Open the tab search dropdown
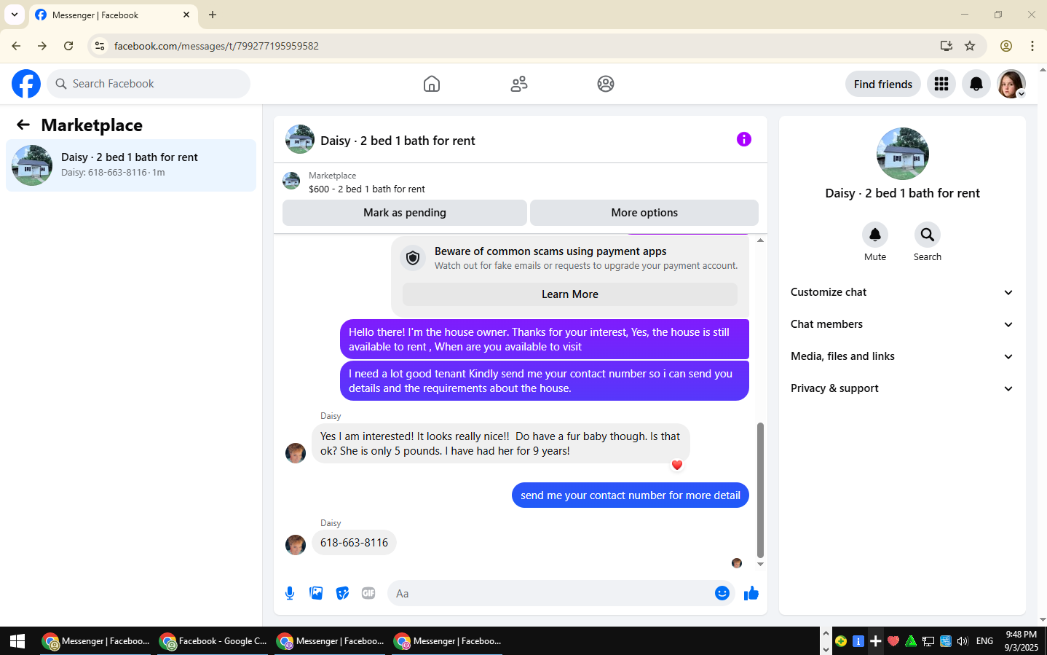This screenshot has width=1047, height=655. coord(15,15)
